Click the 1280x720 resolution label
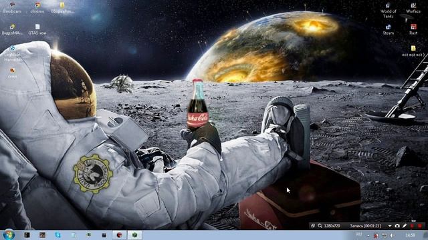The width and height of the screenshot is (428, 240). [332, 226]
